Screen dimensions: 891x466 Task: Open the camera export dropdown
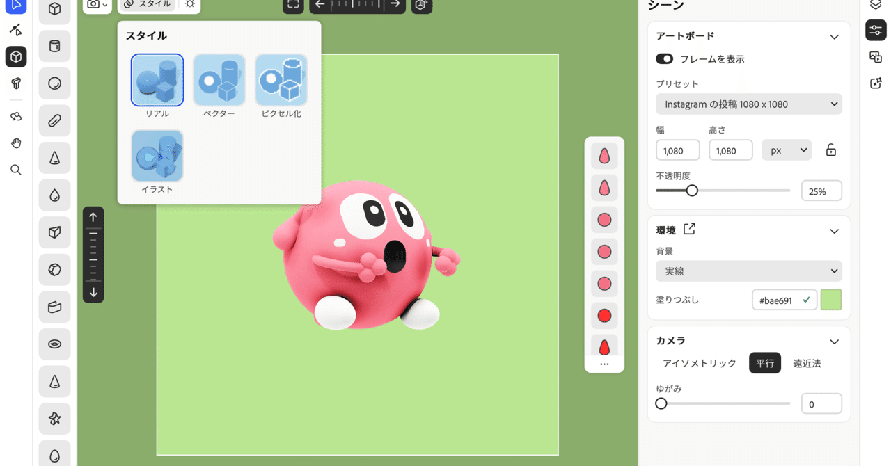[x=97, y=5]
